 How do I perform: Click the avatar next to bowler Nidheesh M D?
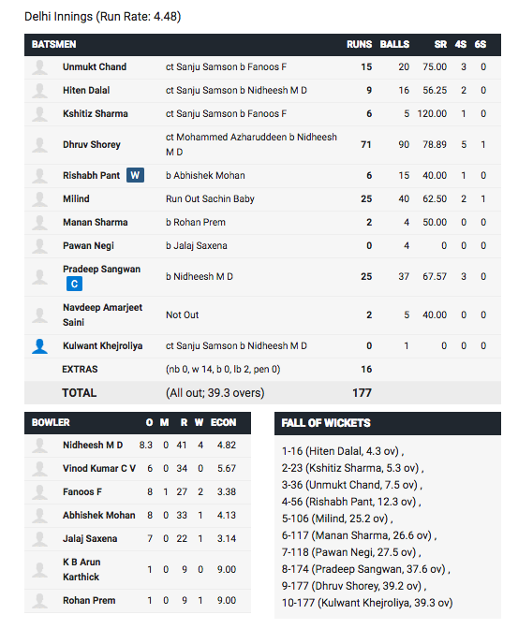pyautogui.click(x=39, y=446)
